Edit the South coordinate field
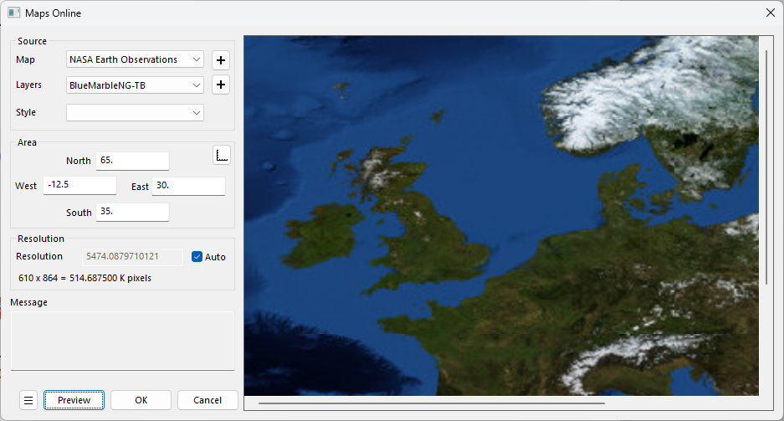Screen dimensions: 784x421 [x=132, y=212]
